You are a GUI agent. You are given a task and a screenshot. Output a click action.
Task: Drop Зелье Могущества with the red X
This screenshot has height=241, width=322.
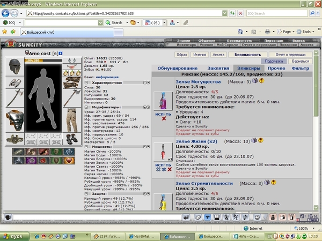point(164,118)
